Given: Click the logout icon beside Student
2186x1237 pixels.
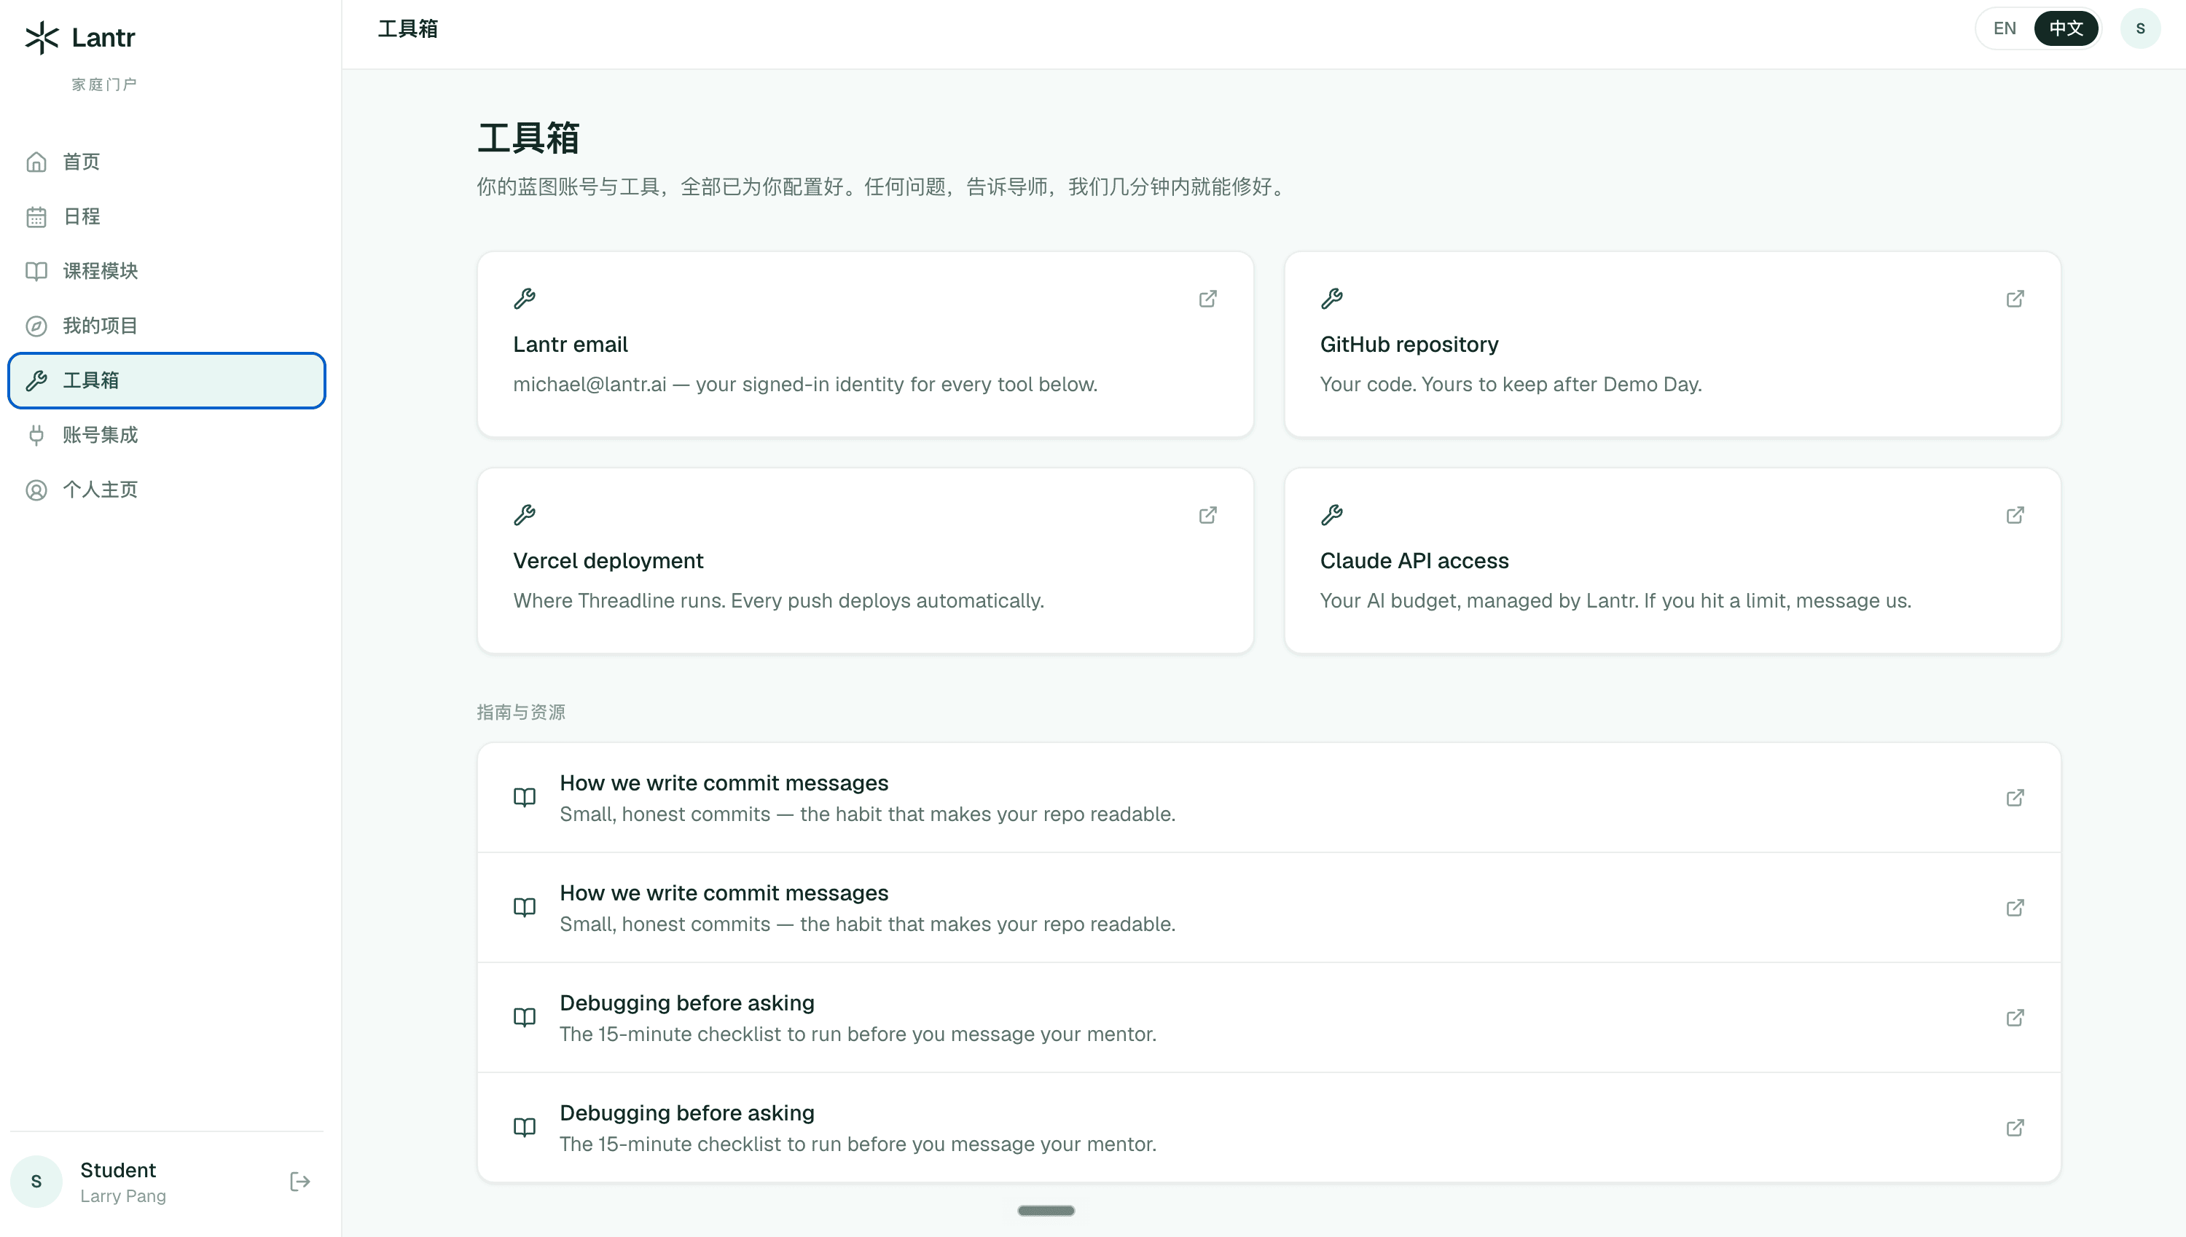Looking at the screenshot, I should (300, 1182).
